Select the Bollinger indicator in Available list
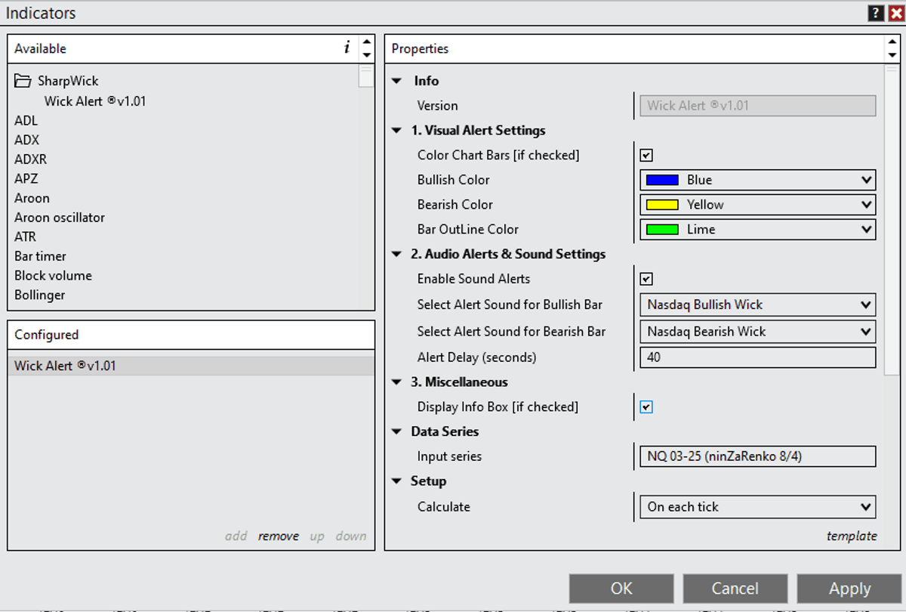906x612 pixels. (40, 295)
